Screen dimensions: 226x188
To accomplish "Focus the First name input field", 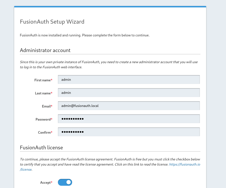I will (129, 79).
